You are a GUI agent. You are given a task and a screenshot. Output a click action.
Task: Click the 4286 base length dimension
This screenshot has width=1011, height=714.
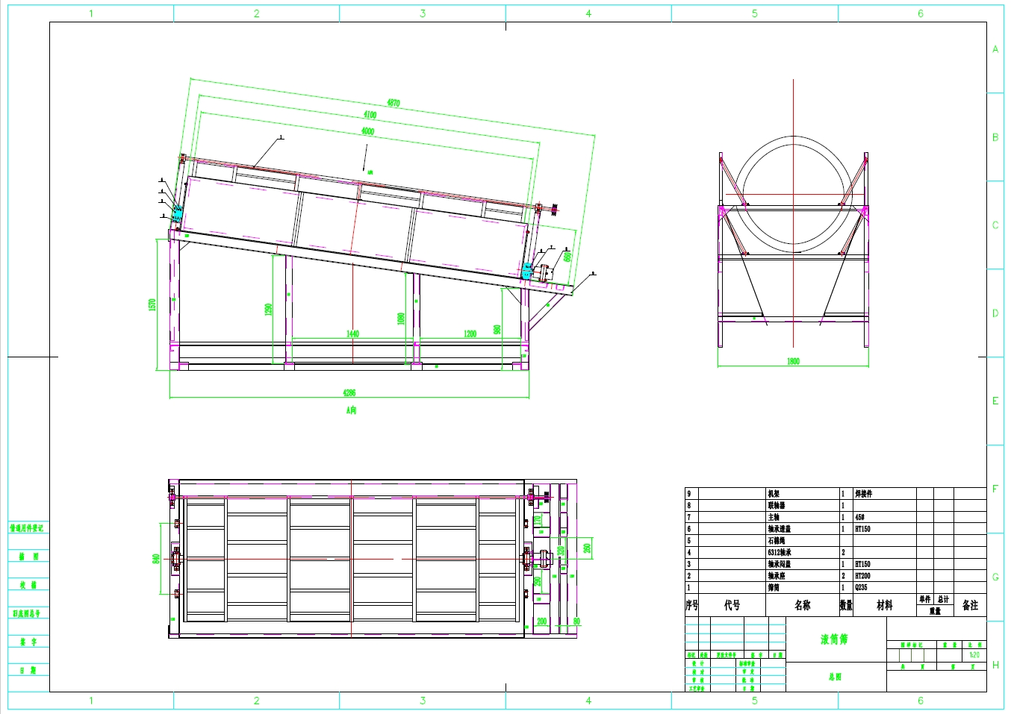[349, 392]
